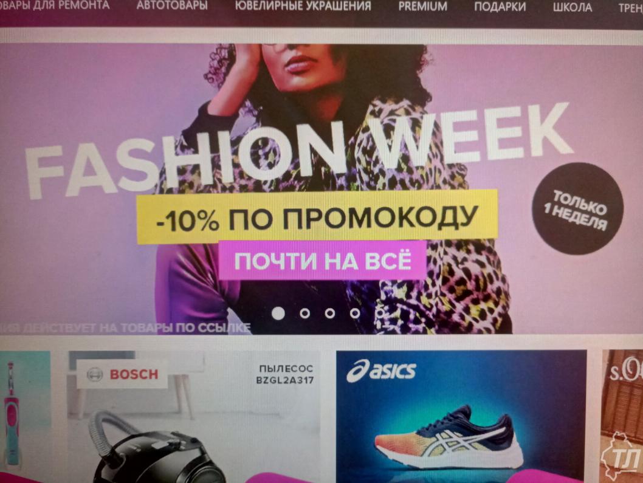Select the first filled carousel dot
643x483 pixels.
(278, 313)
